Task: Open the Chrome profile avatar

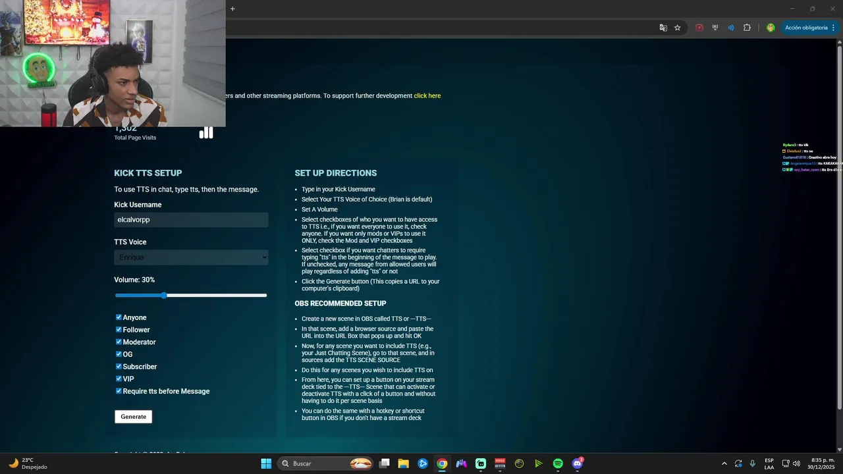Action: [771, 28]
